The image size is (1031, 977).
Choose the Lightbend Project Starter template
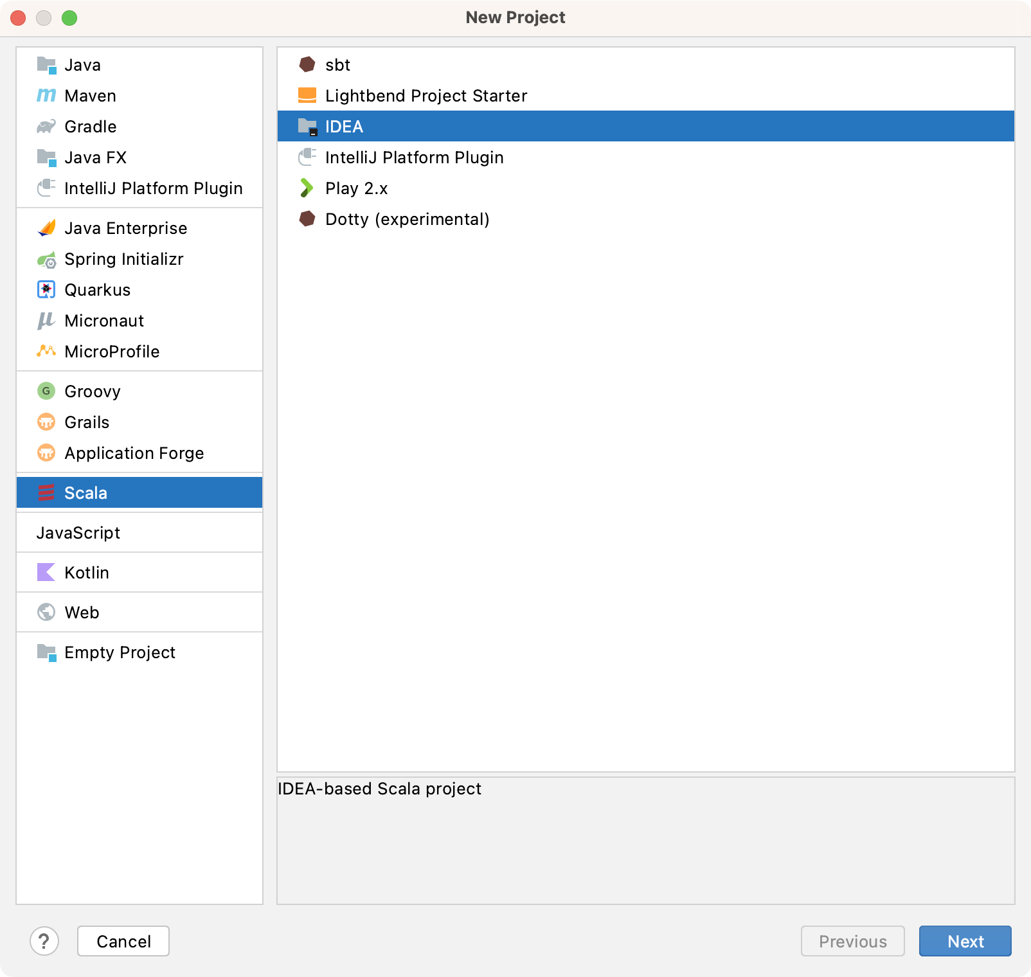coord(646,96)
